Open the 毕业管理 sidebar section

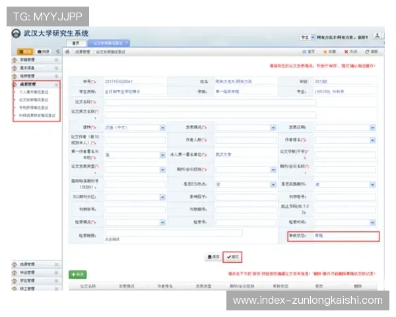pos(27,273)
